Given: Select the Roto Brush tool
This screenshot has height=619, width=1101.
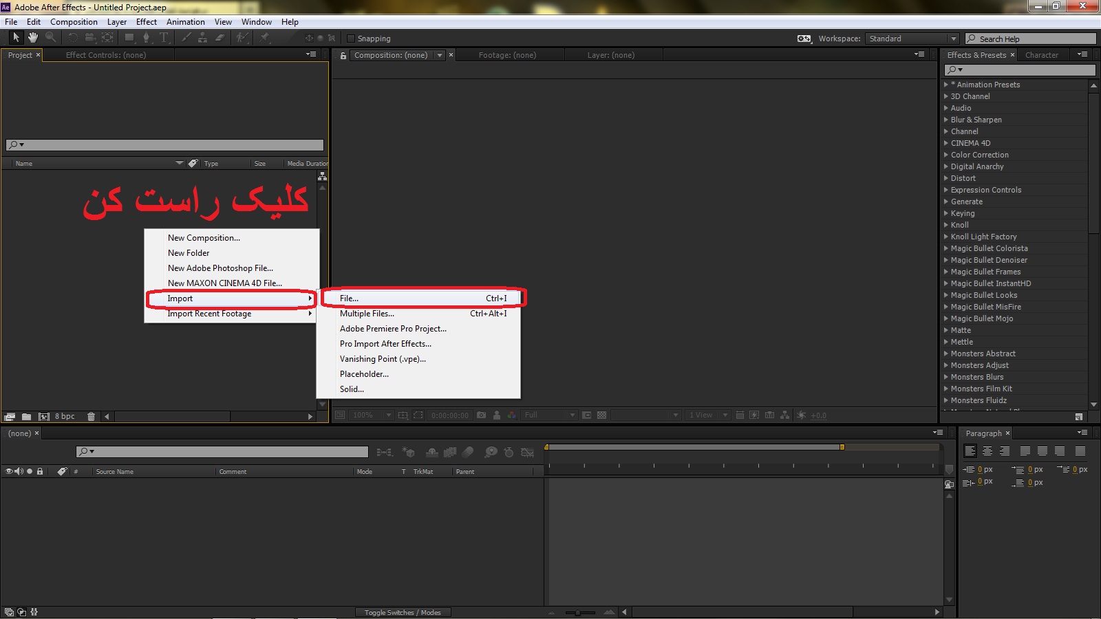Looking at the screenshot, I should click(x=242, y=38).
